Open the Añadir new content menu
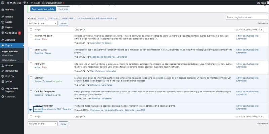This screenshot has height=134, width=269. pos(35,3)
